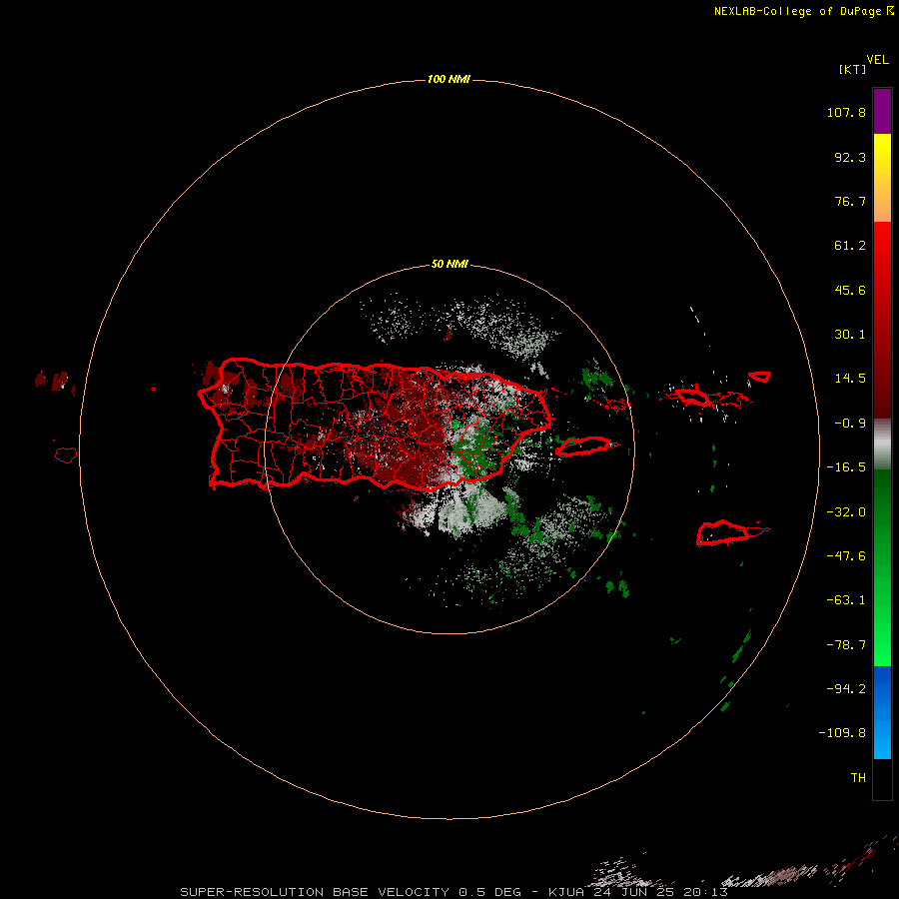Image resolution: width=899 pixels, height=899 pixels.
Task: Click the NEXLAB-College of DuPage credit text
Action: pos(804,11)
